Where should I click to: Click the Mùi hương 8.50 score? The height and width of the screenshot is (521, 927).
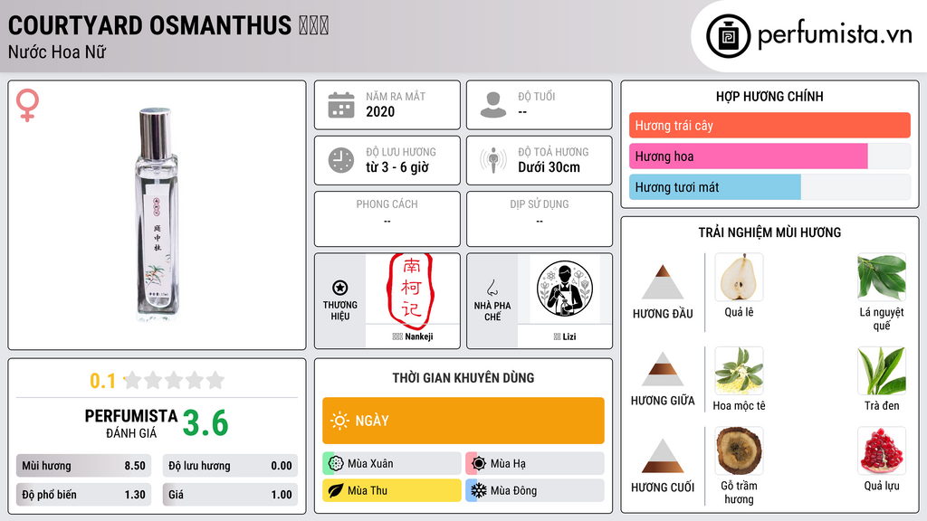83,466
